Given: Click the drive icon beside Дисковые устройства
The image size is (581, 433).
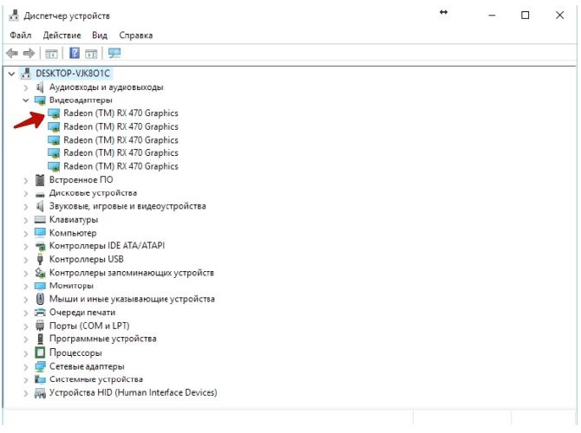Looking at the screenshot, I should (40, 194).
